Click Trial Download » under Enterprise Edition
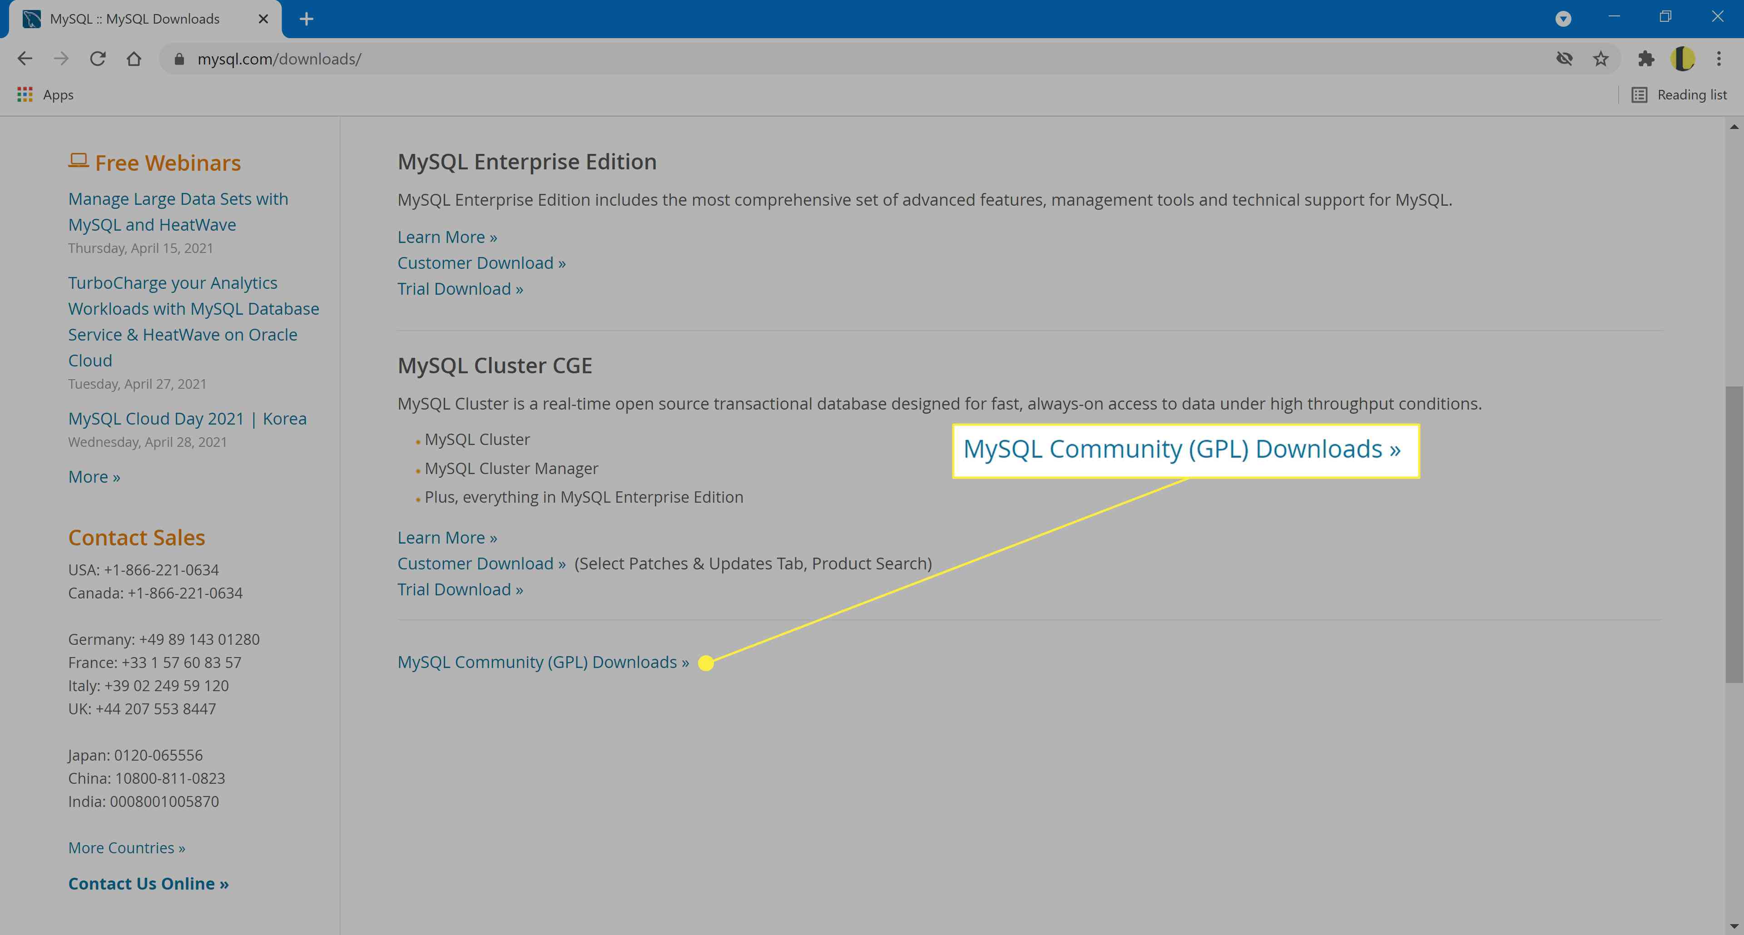This screenshot has height=935, width=1744. [x=461, y=288]
